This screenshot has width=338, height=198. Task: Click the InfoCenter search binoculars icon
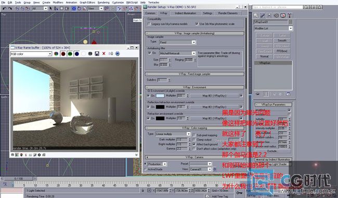click(x=306, y=7)
